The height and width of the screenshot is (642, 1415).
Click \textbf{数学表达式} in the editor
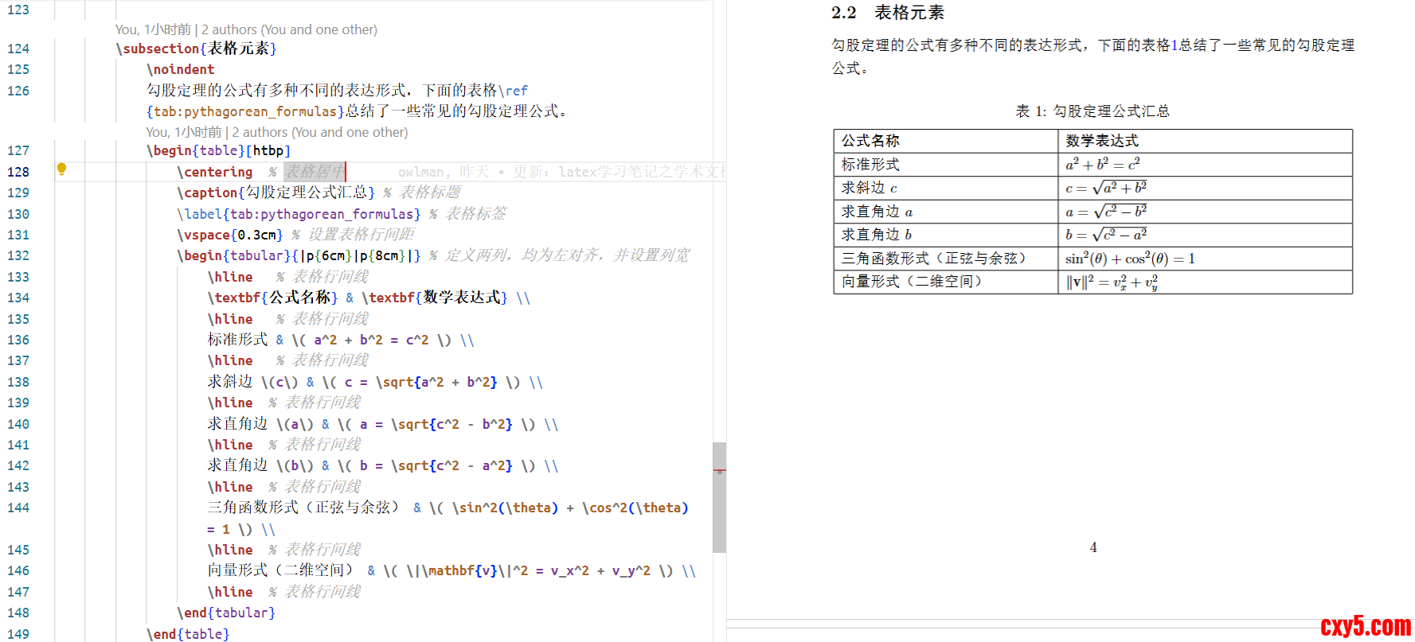(x=434, y=298)
